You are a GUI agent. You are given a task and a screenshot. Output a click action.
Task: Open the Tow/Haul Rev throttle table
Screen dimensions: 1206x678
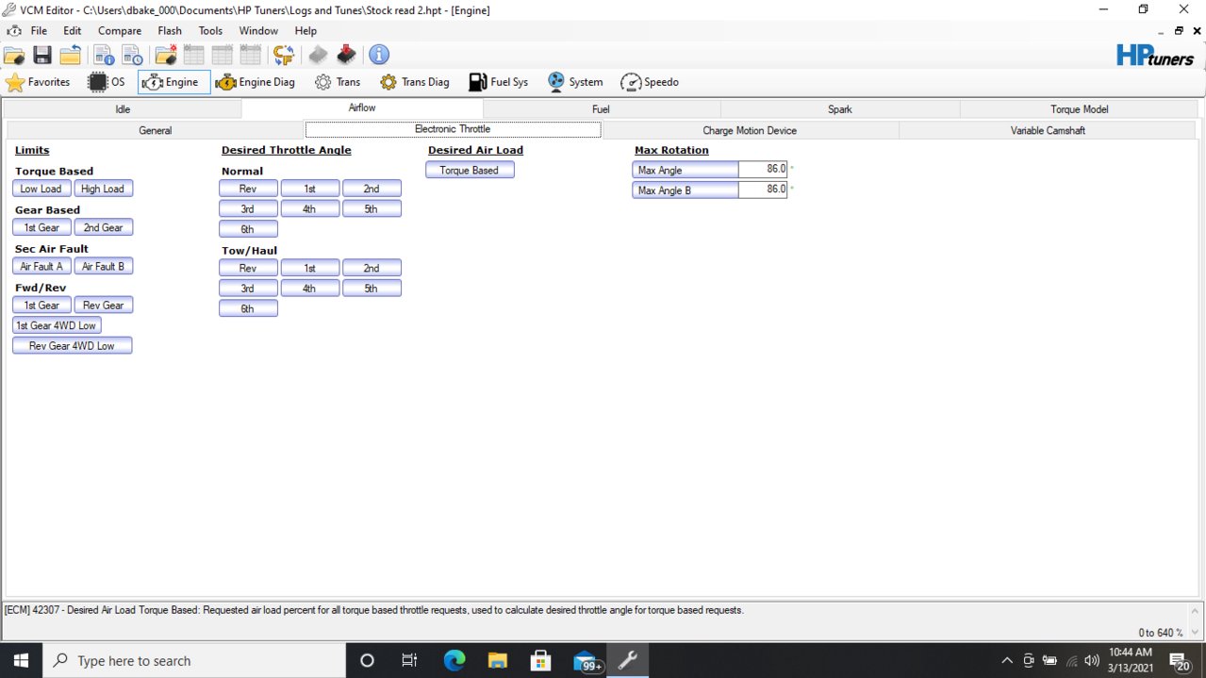click(x=248, y=268)
